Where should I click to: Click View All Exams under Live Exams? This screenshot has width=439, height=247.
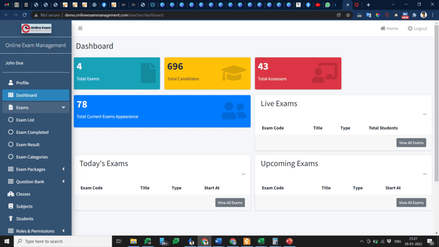point(411,142)
